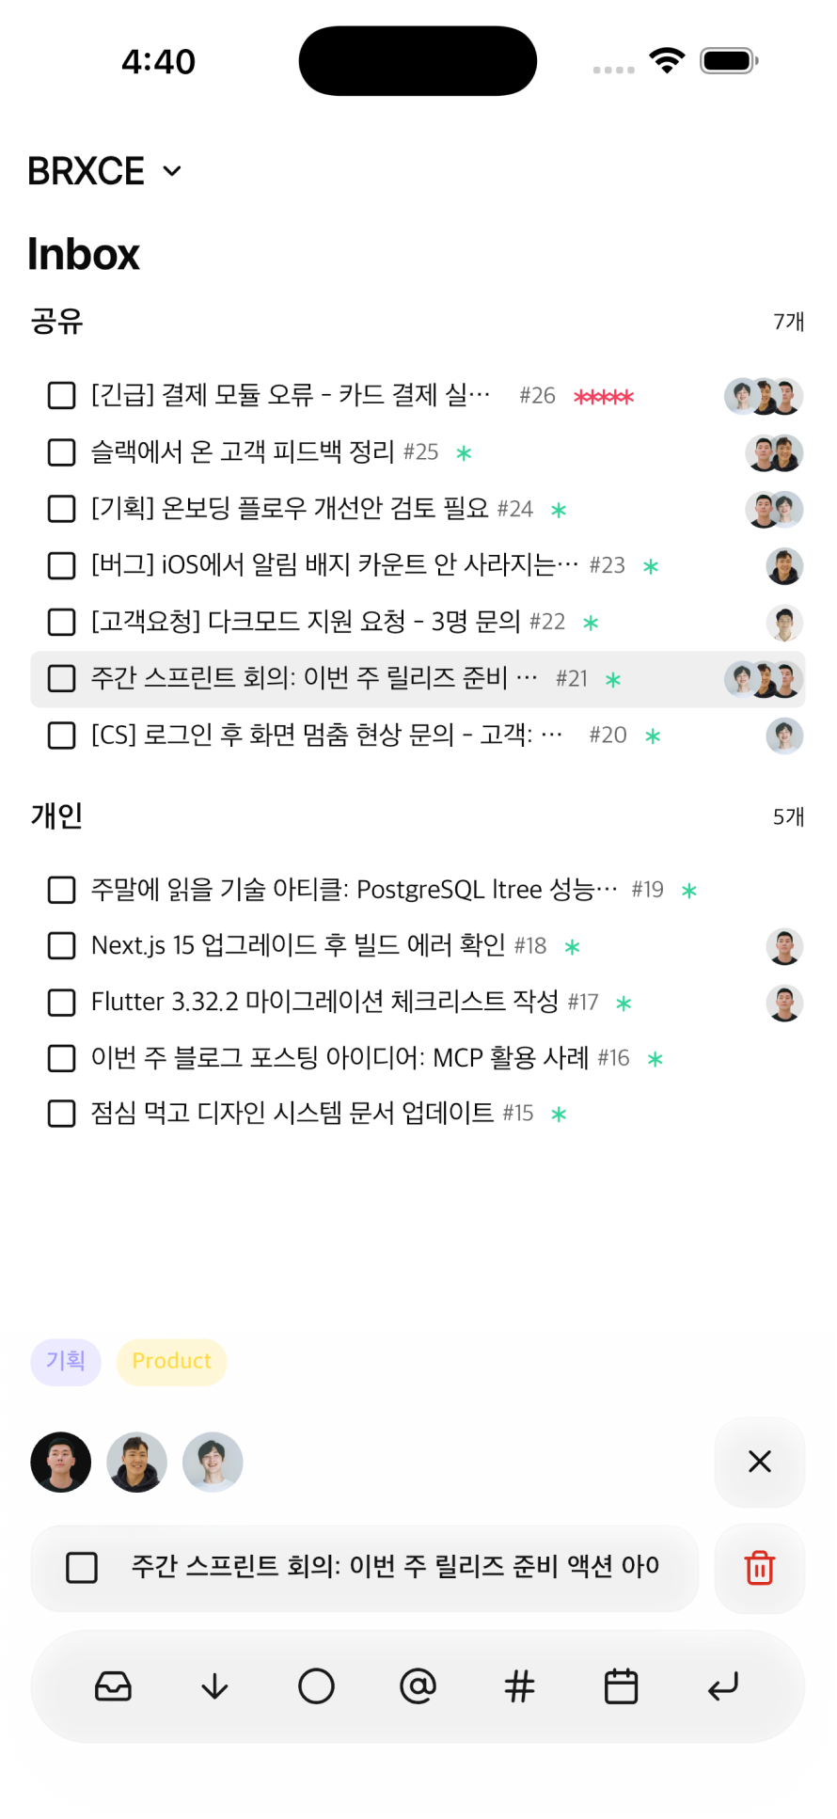Dismiss the composer with the X button
This screenshot has width=837, height=1819.
coord(759,1462)
